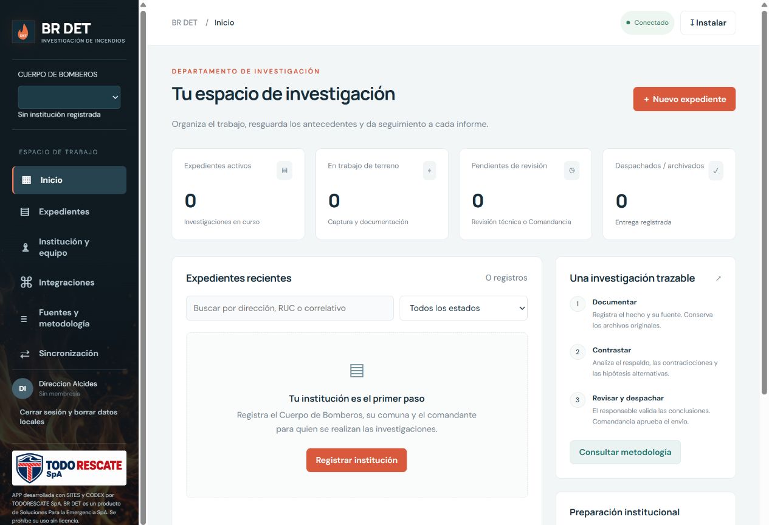Click the step 3 Revisar y despachar badge
Screen dimensions: 769x525
[x=578, y=400]
